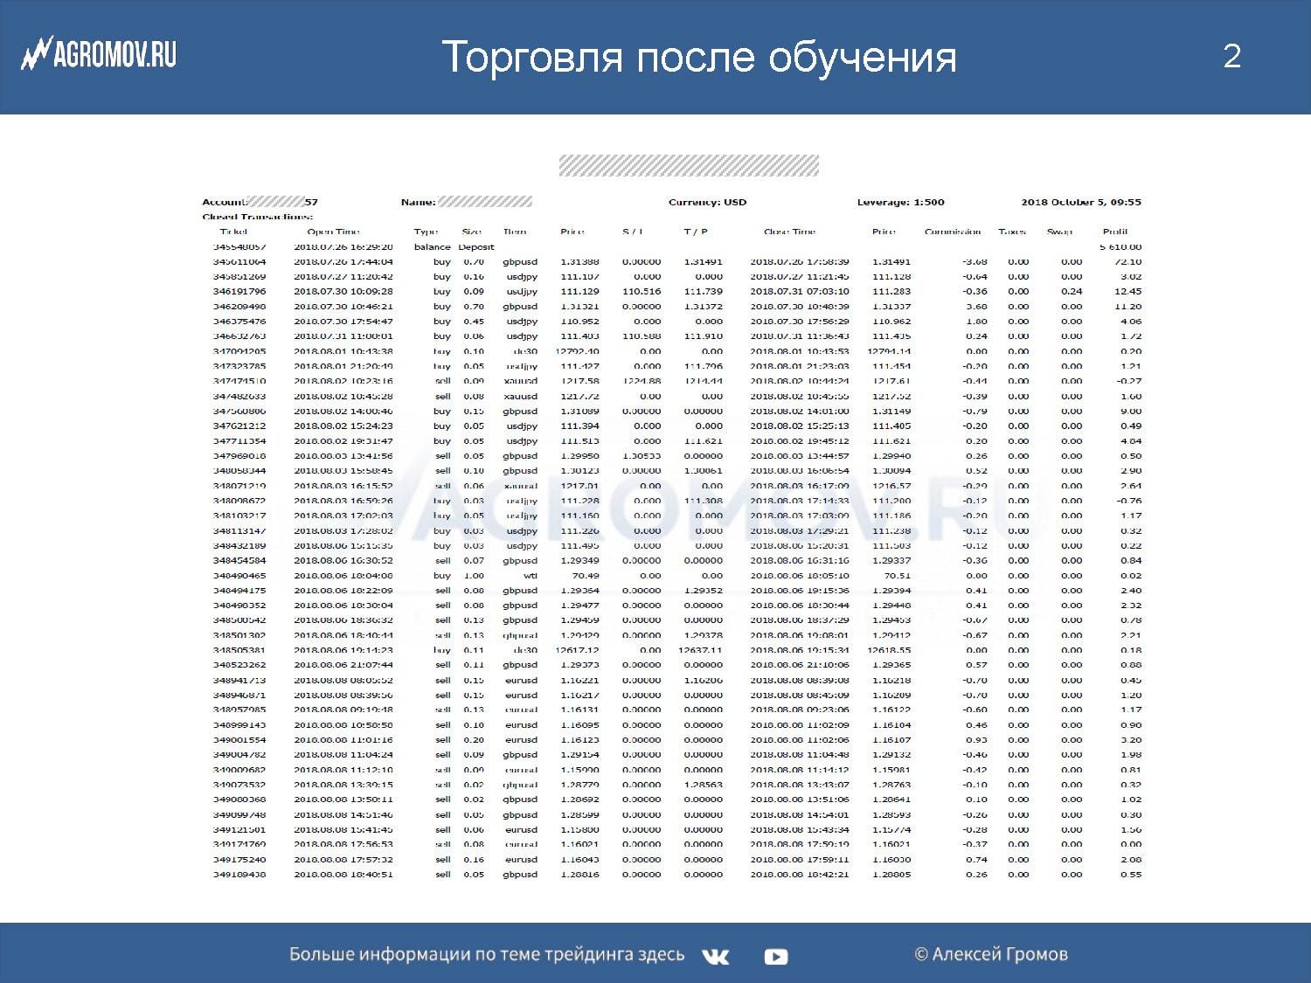Click the 'Deposit' cell in first row
Viewport: 1311px width, 983px height.
coord(476,246)
